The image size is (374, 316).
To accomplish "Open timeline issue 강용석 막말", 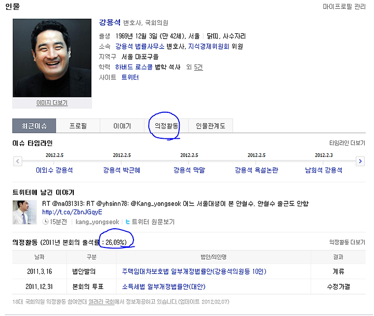I will pos(189,170).
